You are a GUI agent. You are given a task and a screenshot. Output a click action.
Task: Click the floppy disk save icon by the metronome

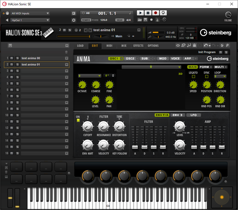[x=145, y=20]
